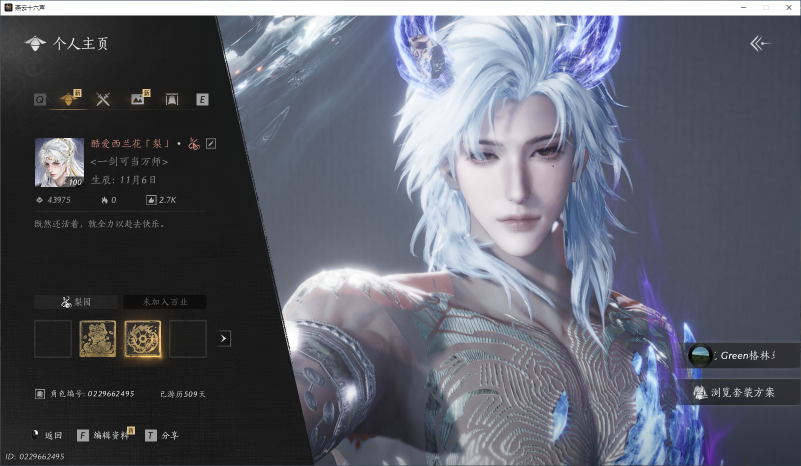The image size is (801, 466).
Task: Click 分享 to share the profile
Action: coord(170,435)
